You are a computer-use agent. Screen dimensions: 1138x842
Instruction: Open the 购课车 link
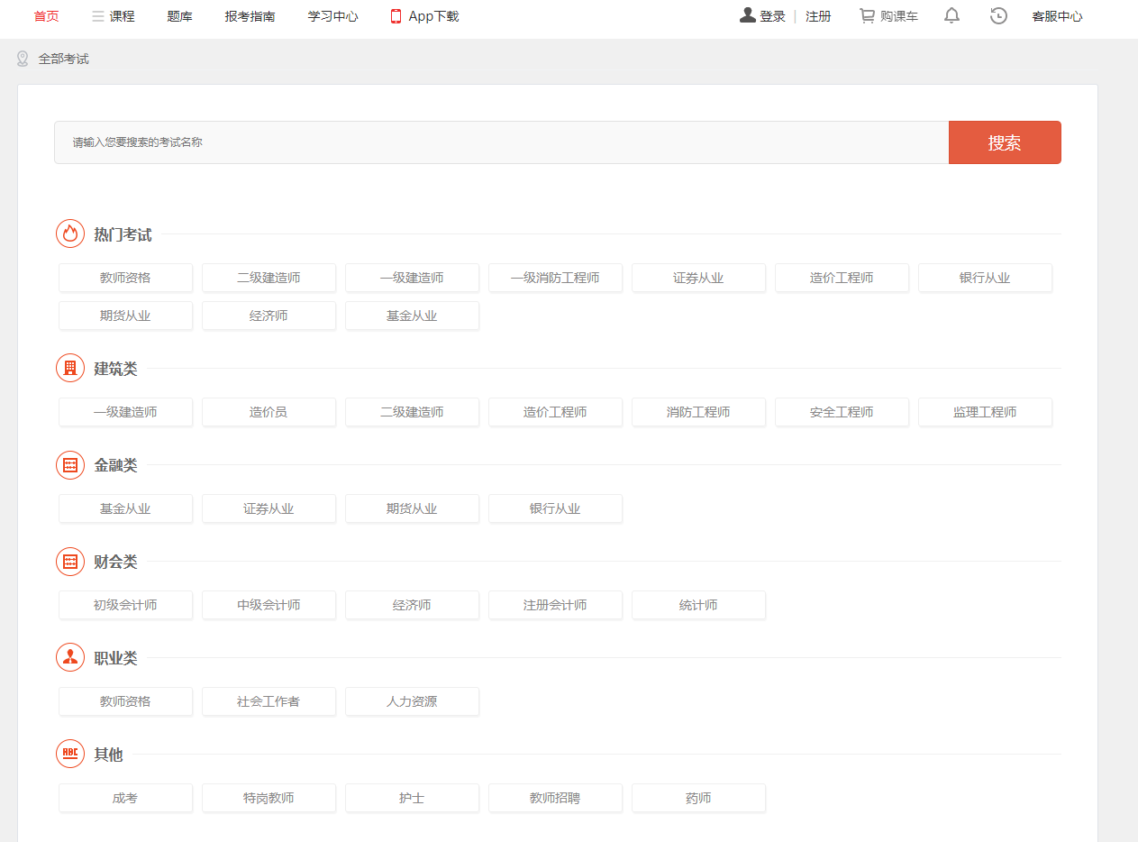pos(899,16)
